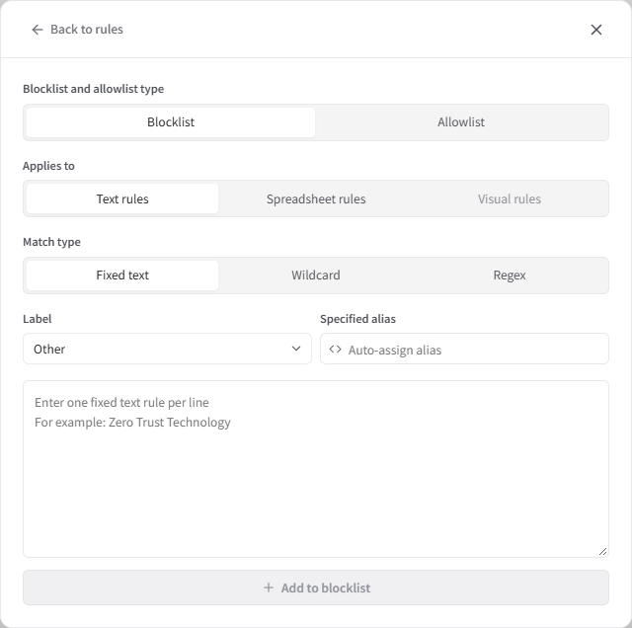The image size is (632, 628).
Task: Choose Spreadsheet rules under Applies to
Action: pyautogui.click(x=316, y=198)
